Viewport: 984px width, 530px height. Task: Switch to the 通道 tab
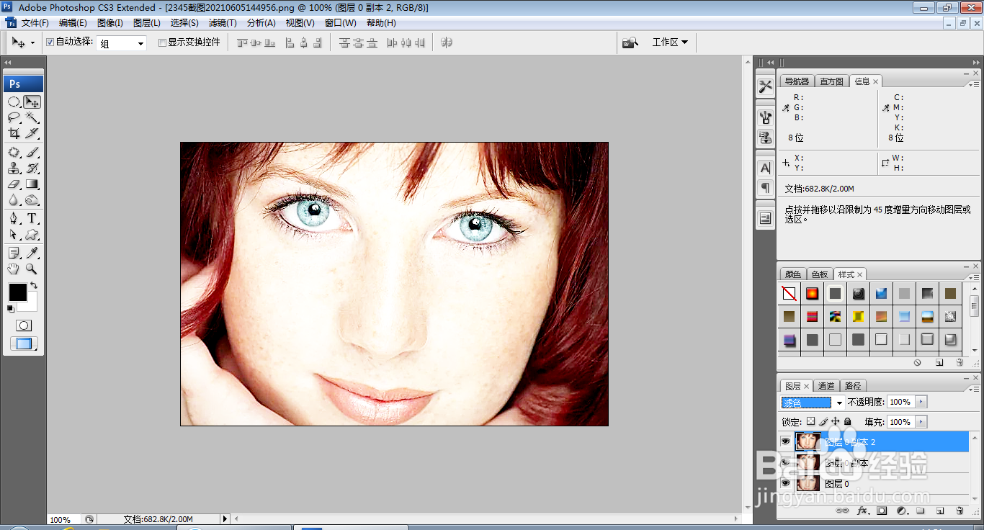click(x=826, y=386)
